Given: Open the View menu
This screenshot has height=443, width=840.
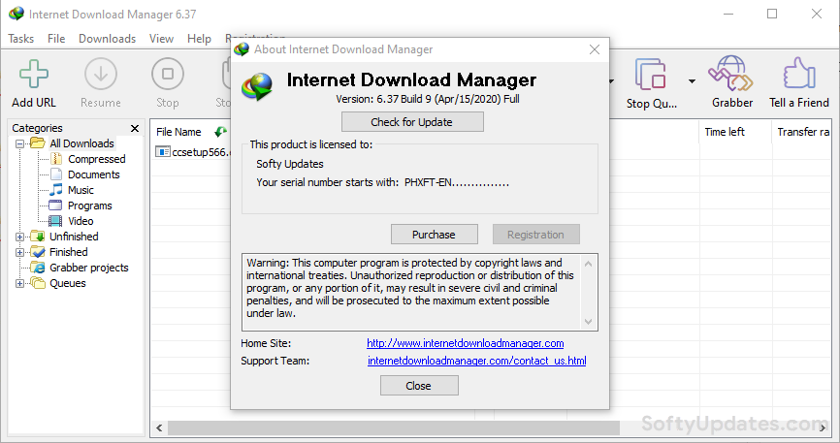Looking at the screenshot, I should (x=161, y=39).
